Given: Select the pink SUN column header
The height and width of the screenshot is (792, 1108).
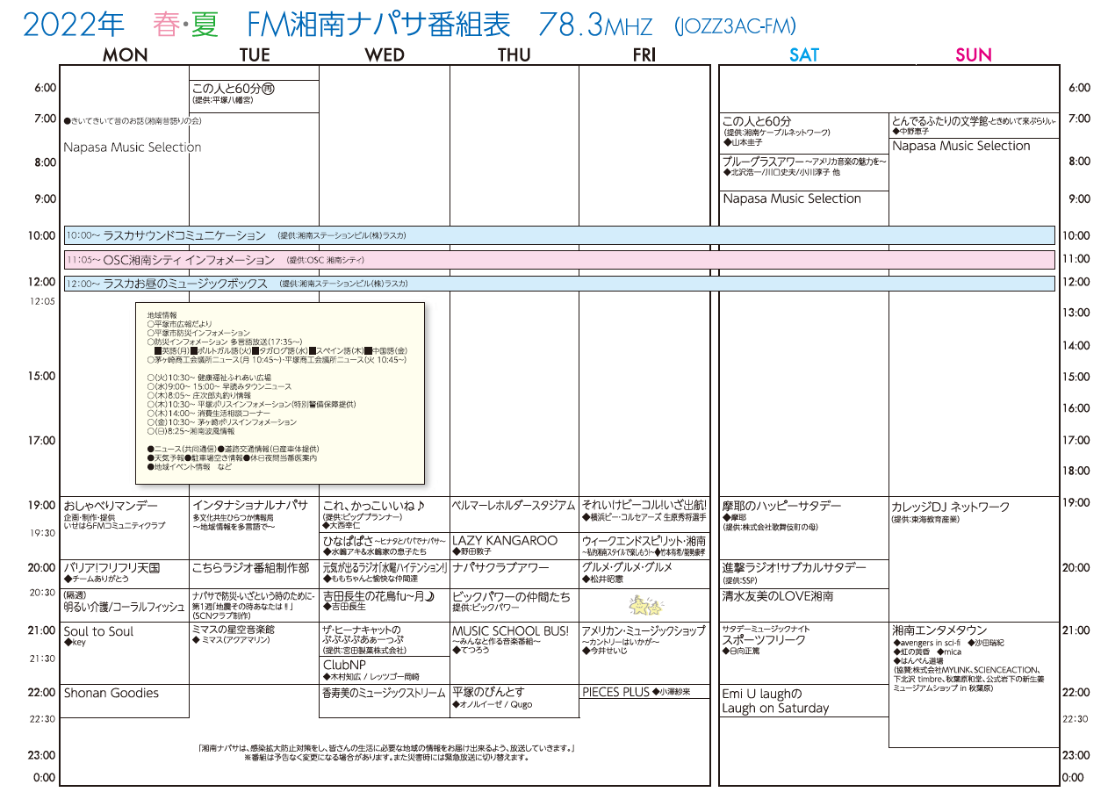Looking at the screenshot, I should 974,54.
